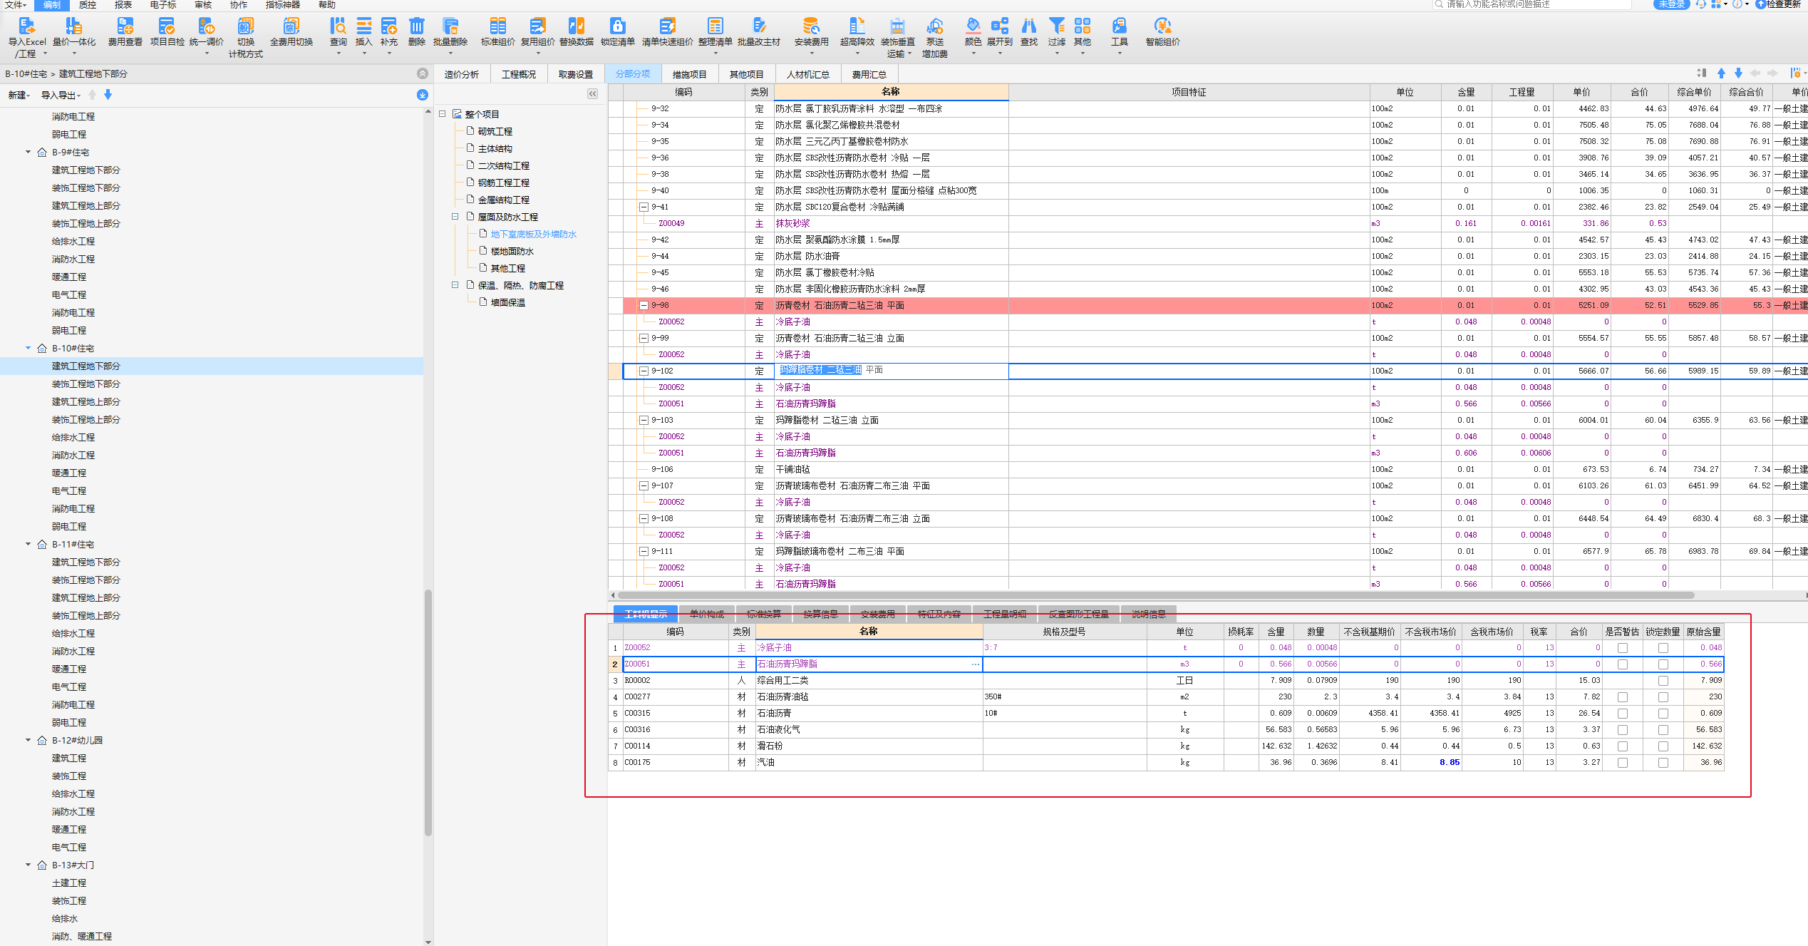Tick 是否暂估 checkbox for 冷底子油 row

click(x=1623, y=648)
